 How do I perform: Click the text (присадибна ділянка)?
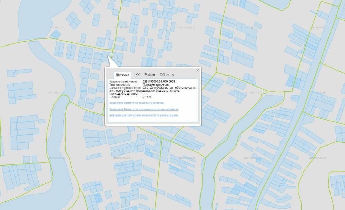click(124, 94)
